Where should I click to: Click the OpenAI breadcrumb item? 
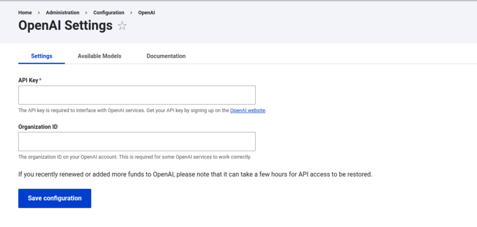point(147,12)
